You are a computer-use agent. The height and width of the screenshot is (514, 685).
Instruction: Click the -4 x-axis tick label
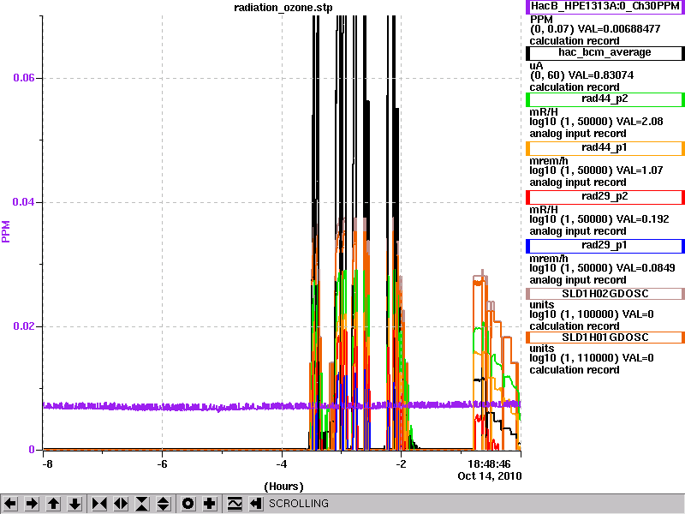(x=282, y=463)
